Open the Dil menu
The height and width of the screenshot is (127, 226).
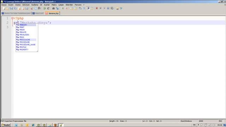point(41,5)
